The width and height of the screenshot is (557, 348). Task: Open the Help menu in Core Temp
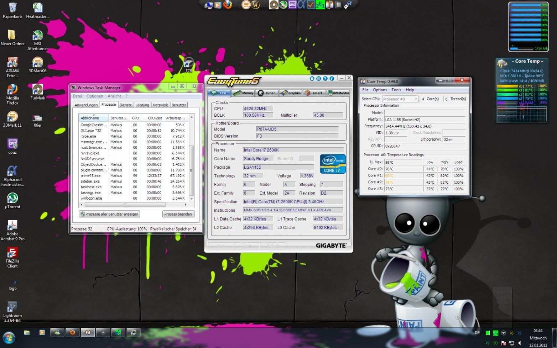(410, 90)
